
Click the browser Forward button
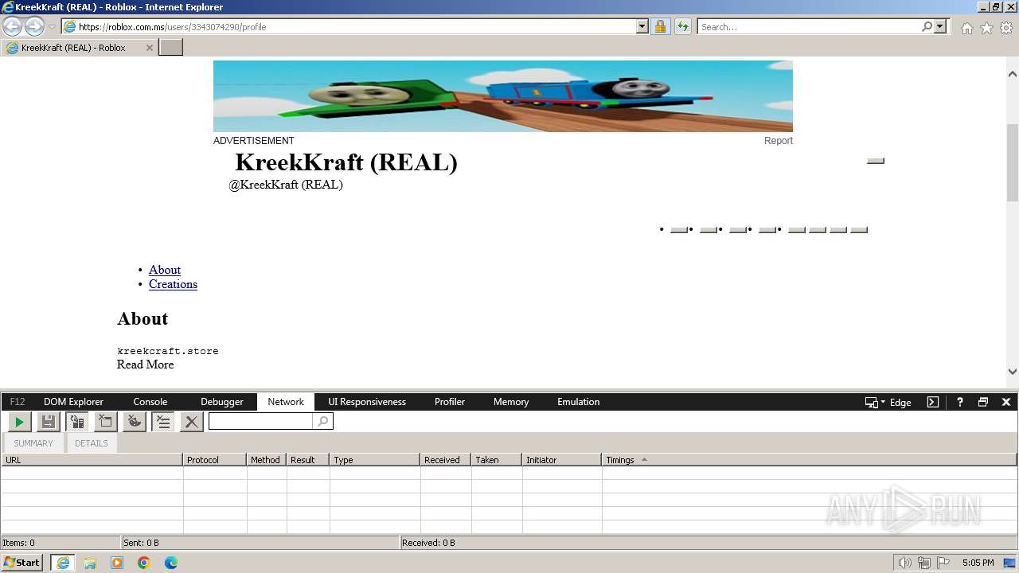click(x=34, y=26)
